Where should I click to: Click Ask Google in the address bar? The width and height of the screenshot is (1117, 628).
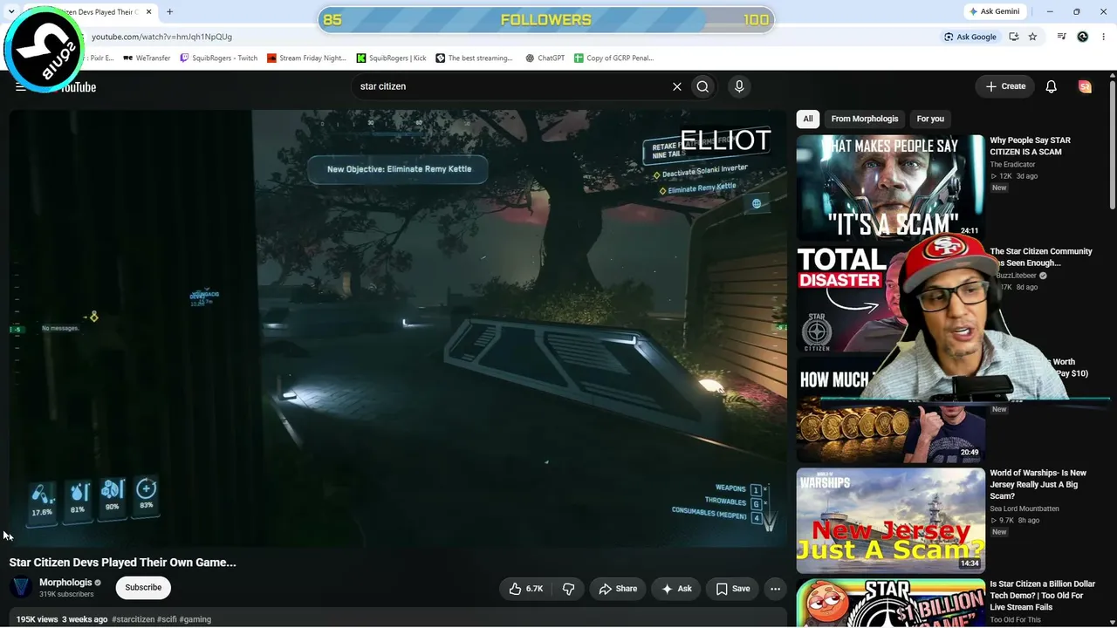[x=970, y=37]
